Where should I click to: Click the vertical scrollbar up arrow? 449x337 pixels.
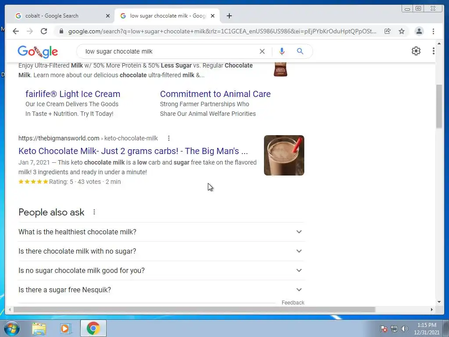click(x=439, y=43)
